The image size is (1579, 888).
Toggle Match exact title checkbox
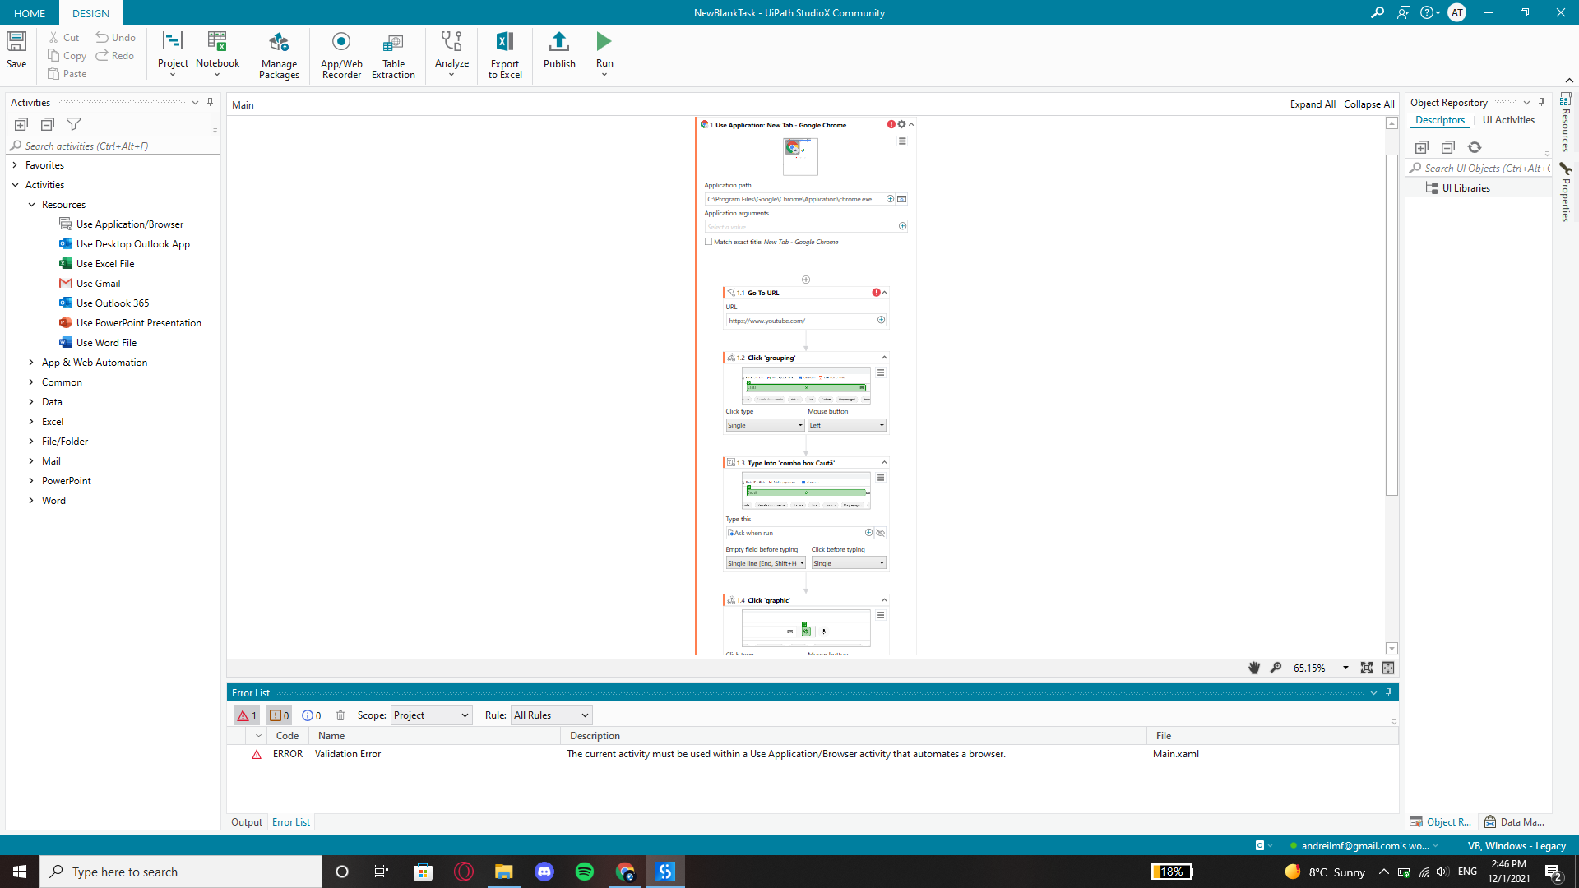[x=708, y=242]
